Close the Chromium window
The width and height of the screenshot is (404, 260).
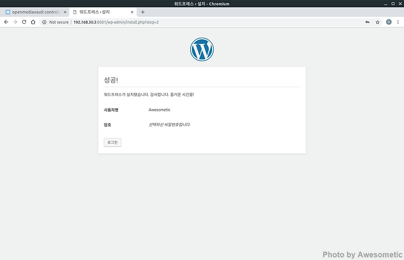400,3
